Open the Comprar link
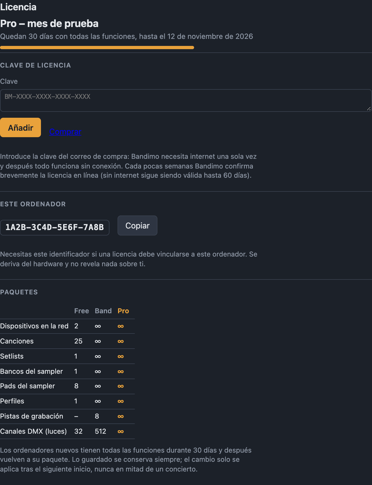This screenshot has width=372, height=485. click(x=65, y=131)
